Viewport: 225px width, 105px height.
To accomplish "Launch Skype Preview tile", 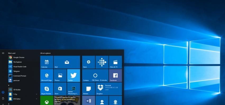I will tap(47, 89).
